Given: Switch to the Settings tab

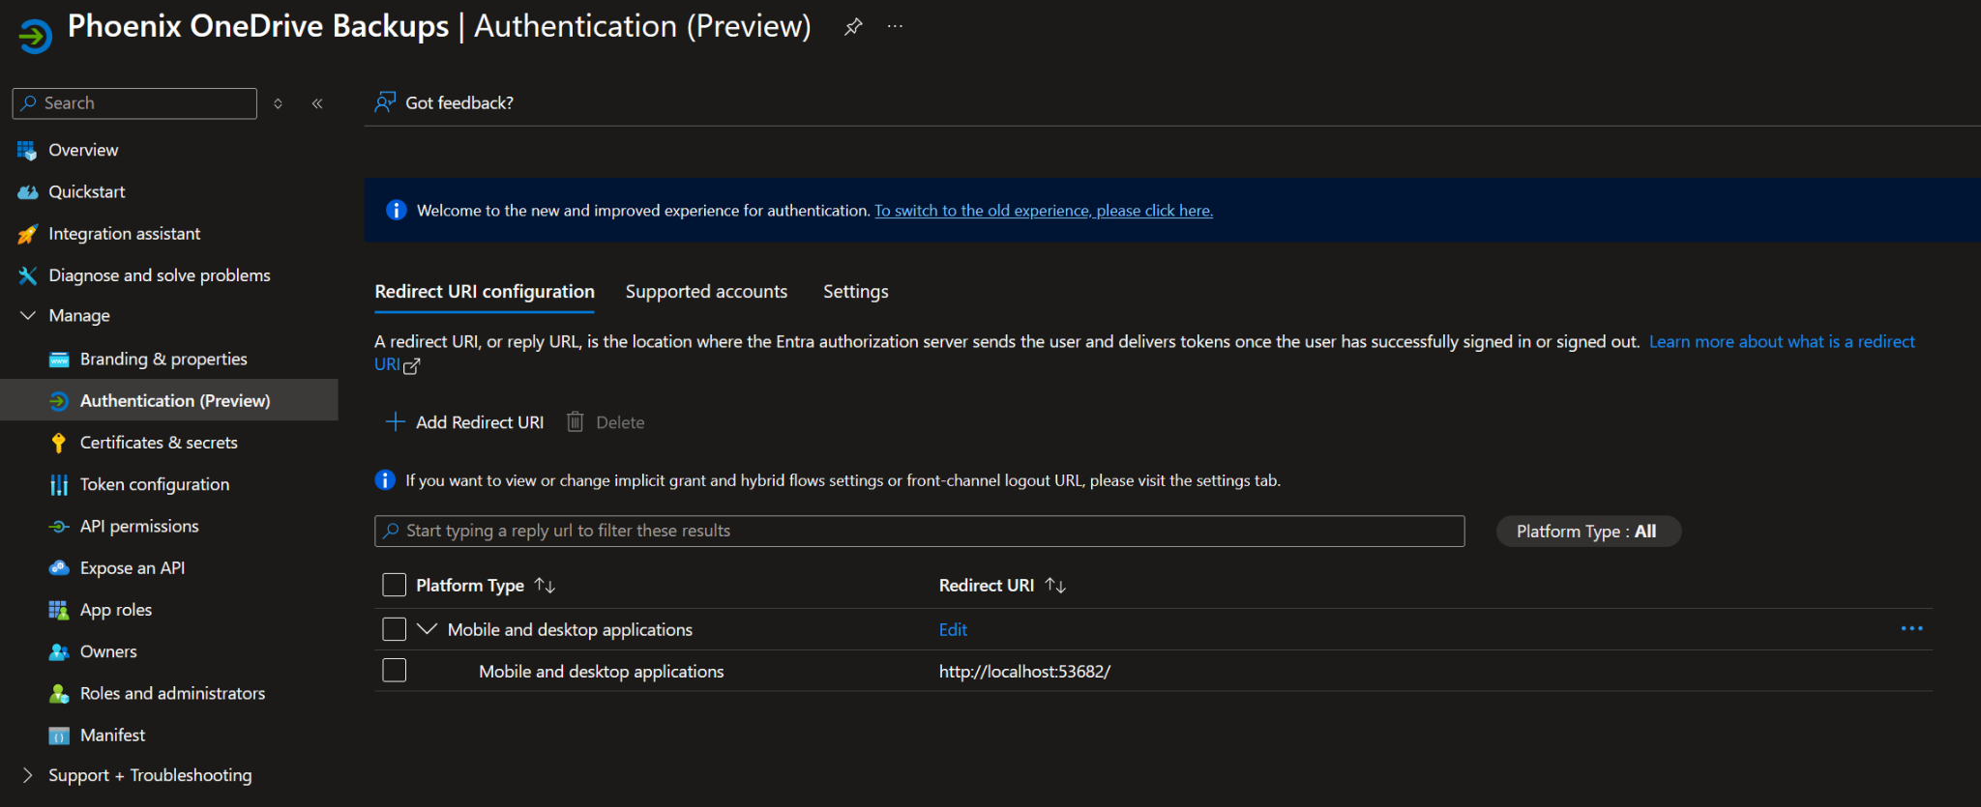Looking at the screenshot, I should (x=855, y=292).
